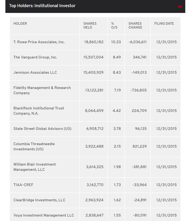The image size is (187, 221).
Task: Sort by the HOLDER column header
Action: pos(20,23)
